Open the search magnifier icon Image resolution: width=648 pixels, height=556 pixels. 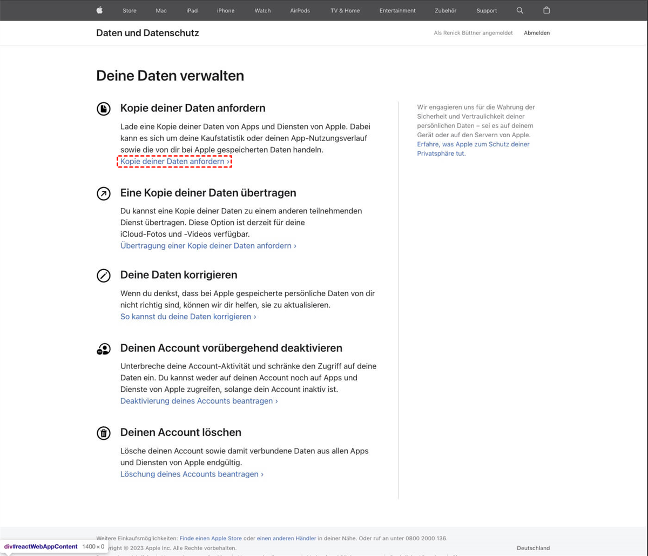520,10
